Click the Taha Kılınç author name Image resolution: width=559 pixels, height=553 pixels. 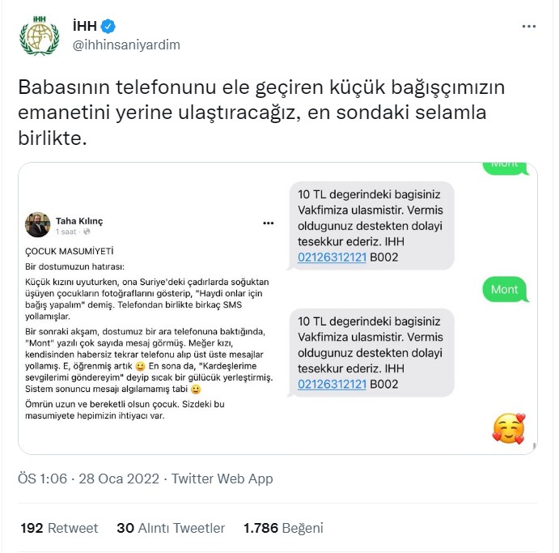(80, 219)
